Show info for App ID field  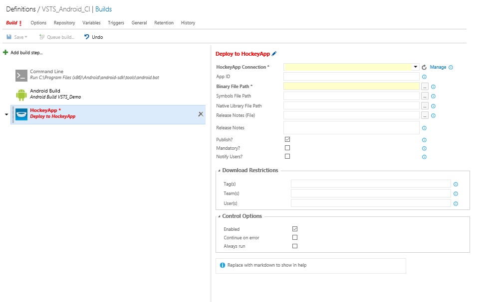(x=424, y=77)
